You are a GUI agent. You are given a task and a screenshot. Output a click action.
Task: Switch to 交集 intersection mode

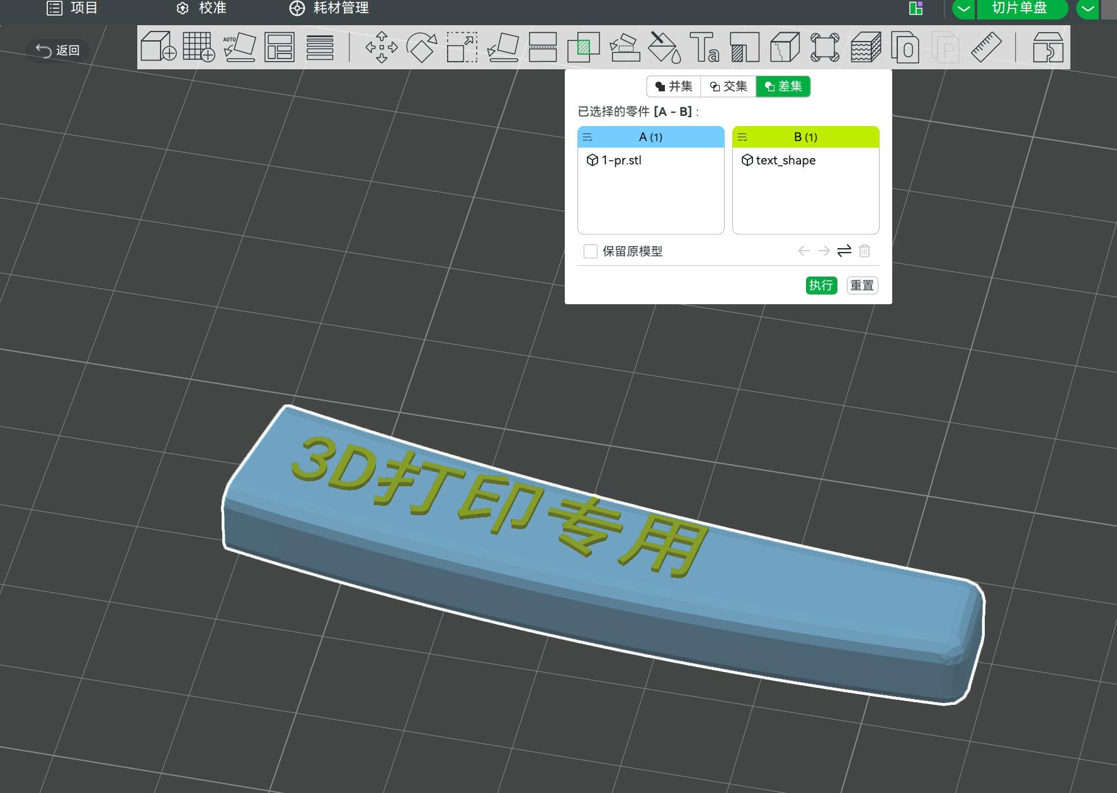[x=729, y=86]
